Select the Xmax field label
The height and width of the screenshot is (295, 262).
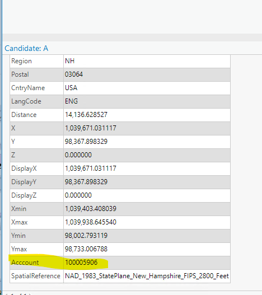point(20,222)
